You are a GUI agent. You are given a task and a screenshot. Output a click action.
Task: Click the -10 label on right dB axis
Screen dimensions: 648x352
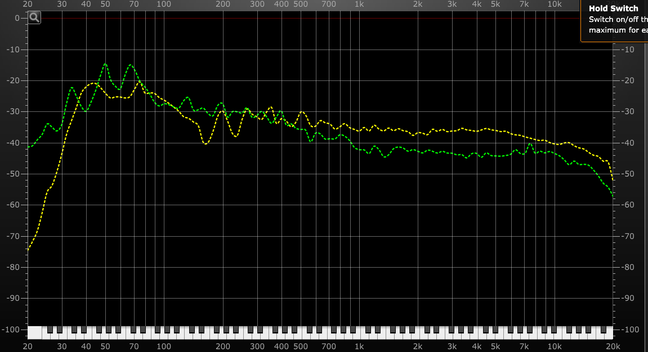click(627, 49)
